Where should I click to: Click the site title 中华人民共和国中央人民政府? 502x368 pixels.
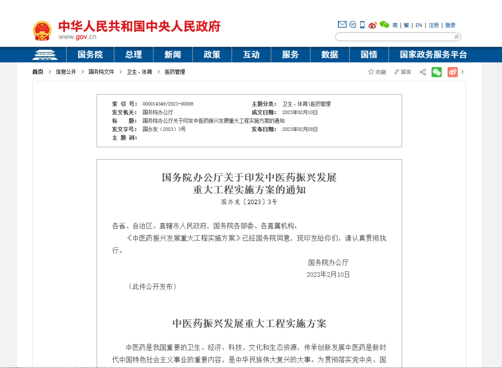pos(139,26)
